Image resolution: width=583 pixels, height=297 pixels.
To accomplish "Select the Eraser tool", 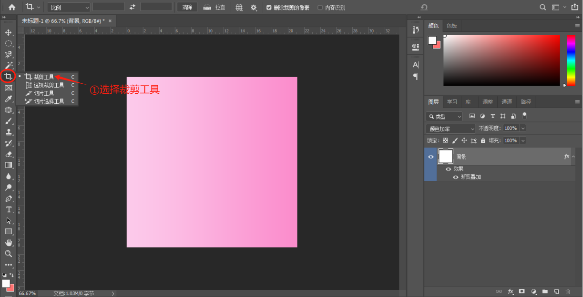I will coord(8,154).
